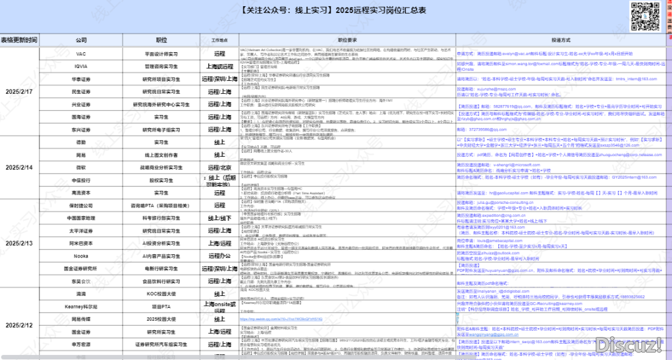Select the company cell IQVIA
The height and width of the screenshot is (360, 672).
(x=81, y=67)
